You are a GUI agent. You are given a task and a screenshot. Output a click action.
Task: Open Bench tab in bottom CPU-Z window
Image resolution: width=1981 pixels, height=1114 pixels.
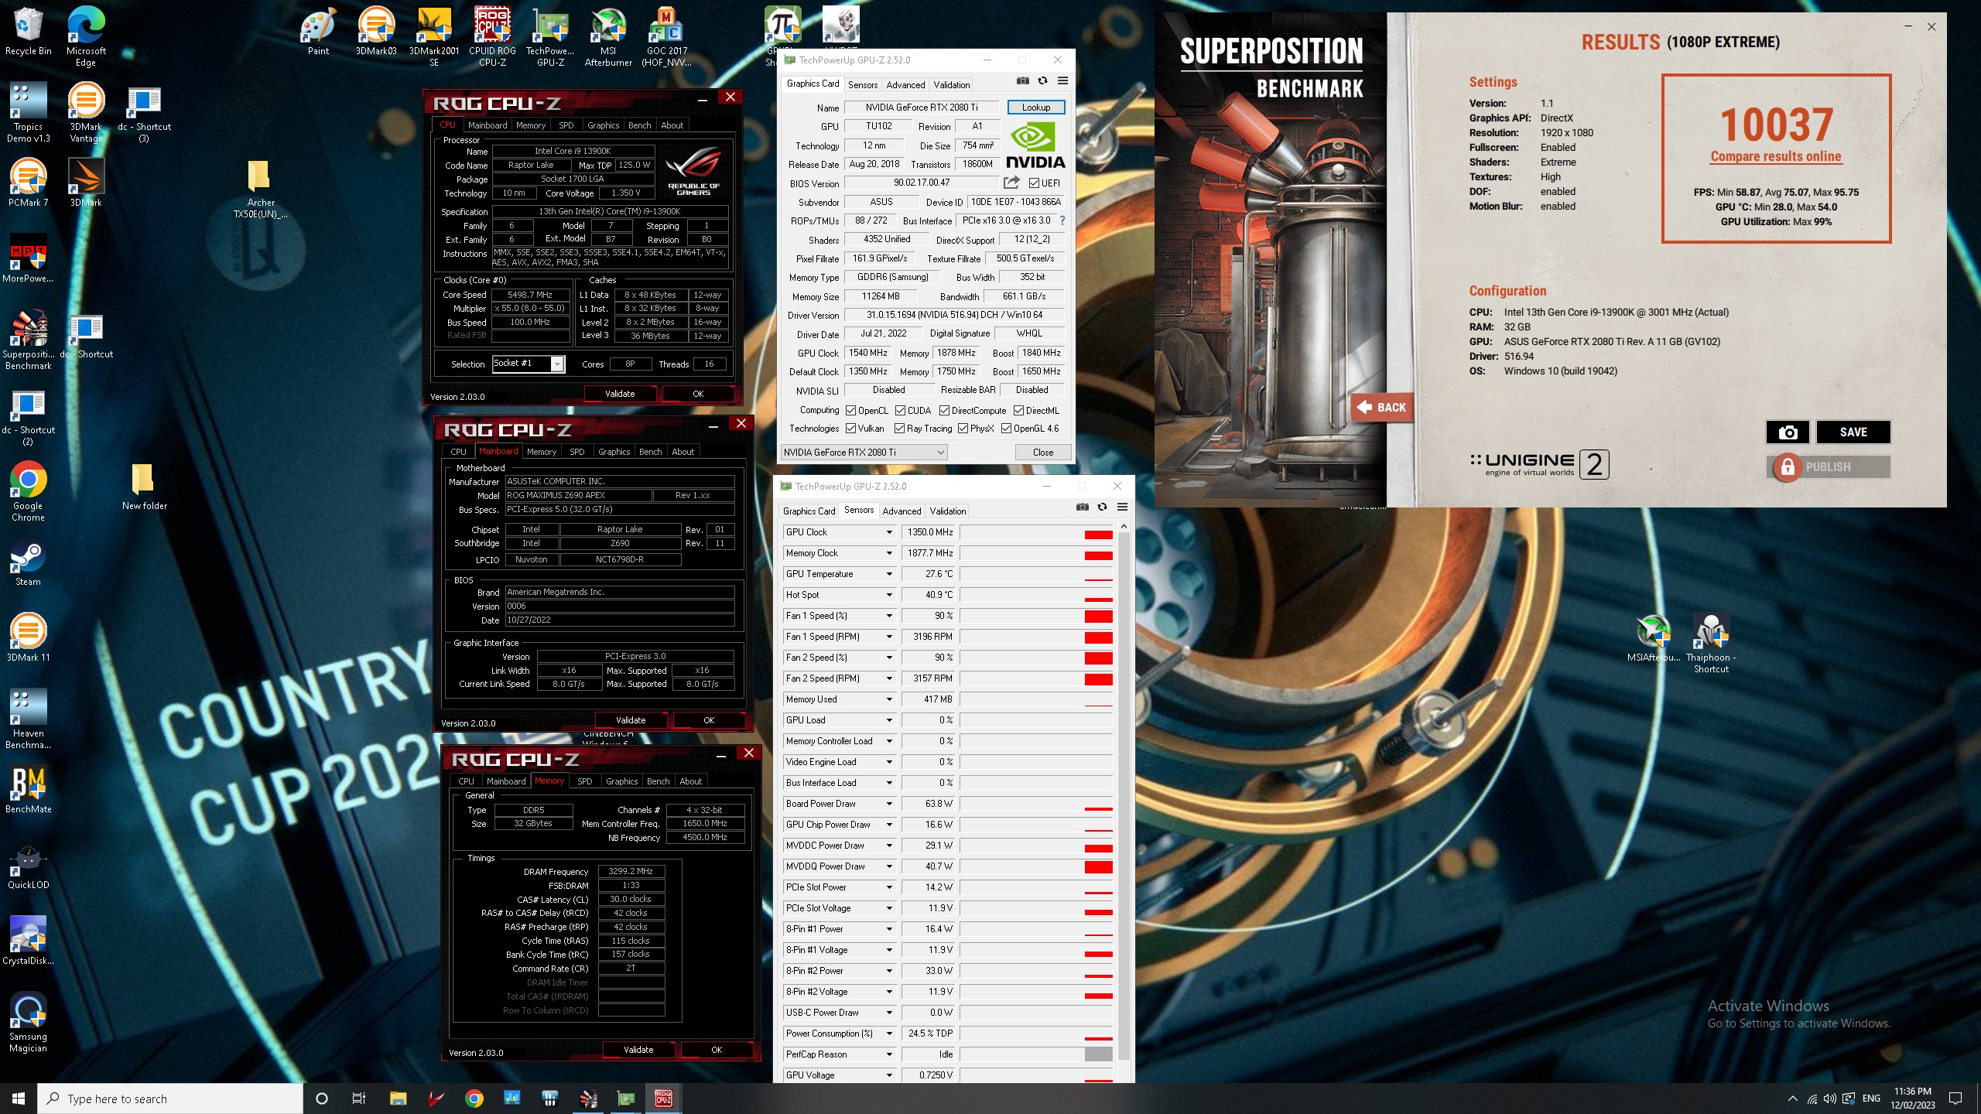659,781
